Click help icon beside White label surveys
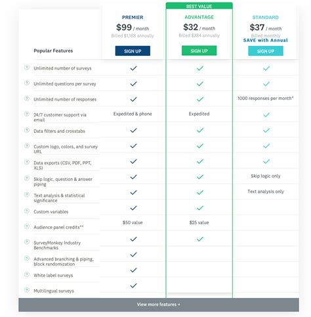Viewport: 311px width, 317px height. click(27, 274)
